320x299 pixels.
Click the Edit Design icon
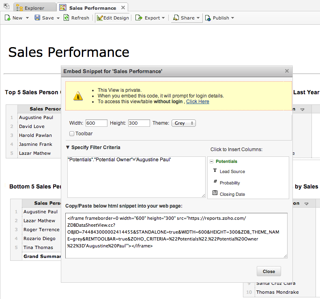100,18
